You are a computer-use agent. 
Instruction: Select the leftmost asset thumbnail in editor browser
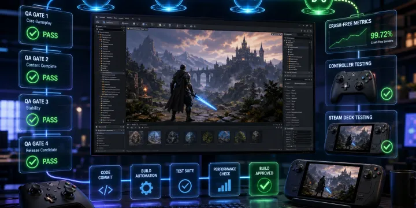136,138
